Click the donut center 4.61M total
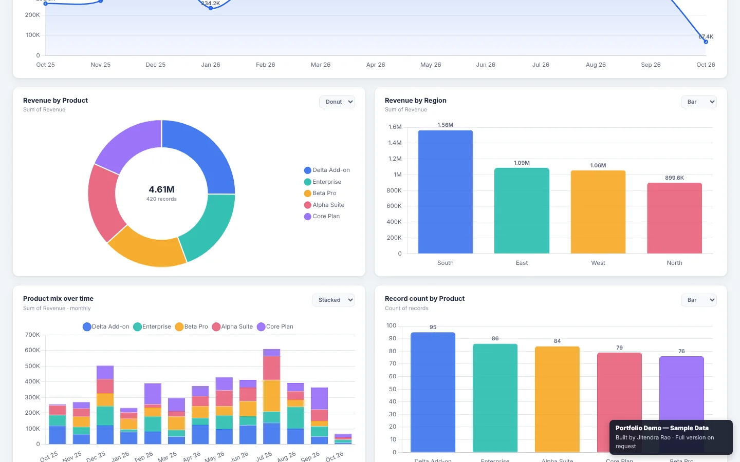The width and height of the screenshot is (740, 462). pos(161,189)
